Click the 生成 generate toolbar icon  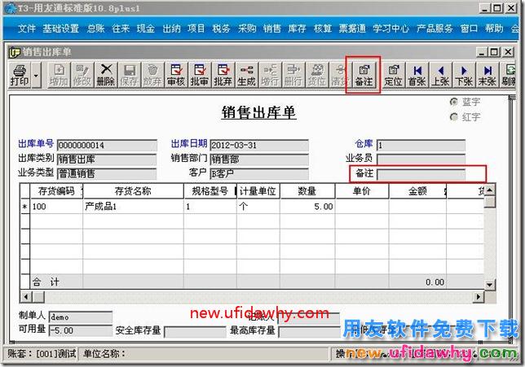[246, 75]
